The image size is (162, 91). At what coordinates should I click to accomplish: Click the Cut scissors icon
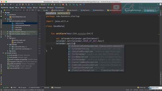[17, 5]
